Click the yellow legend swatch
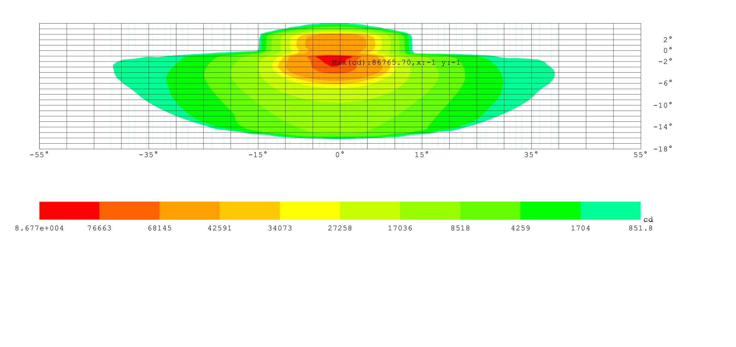 310,210
